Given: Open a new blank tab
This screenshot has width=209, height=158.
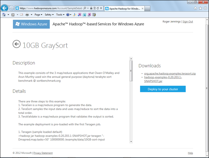Looking at the screenshot, I should [x=147, y=8].
